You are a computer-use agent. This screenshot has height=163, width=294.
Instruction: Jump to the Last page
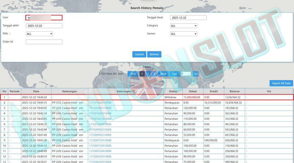point(175,74)
